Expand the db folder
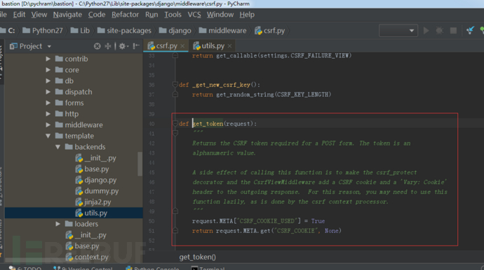 pos(48,81)
